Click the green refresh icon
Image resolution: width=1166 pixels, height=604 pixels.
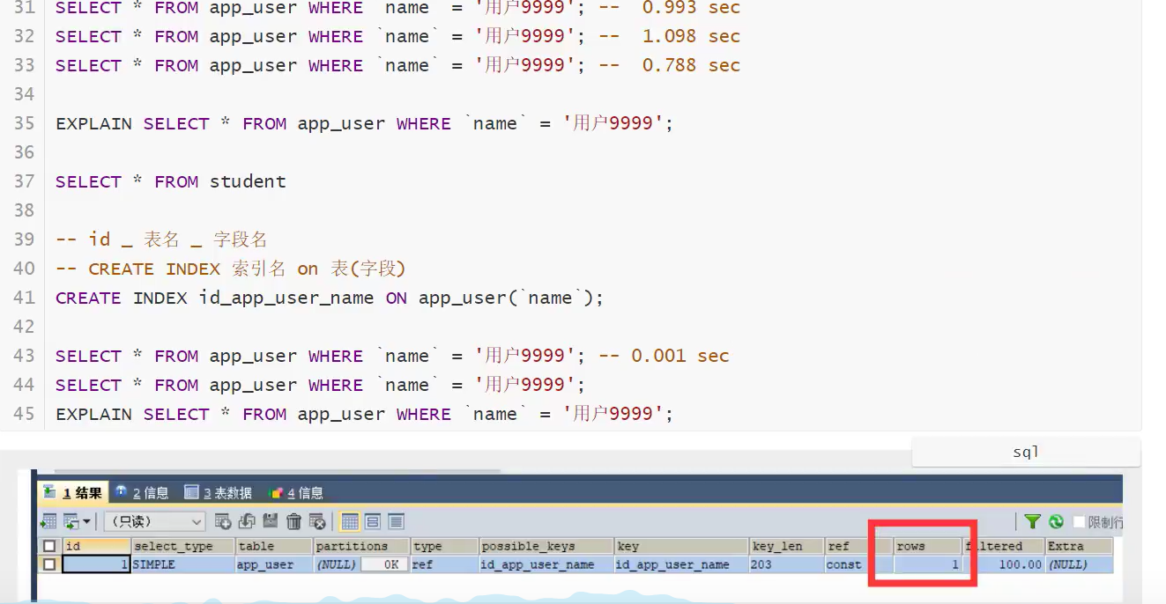pyautogui.click(x=1056, y=522)
